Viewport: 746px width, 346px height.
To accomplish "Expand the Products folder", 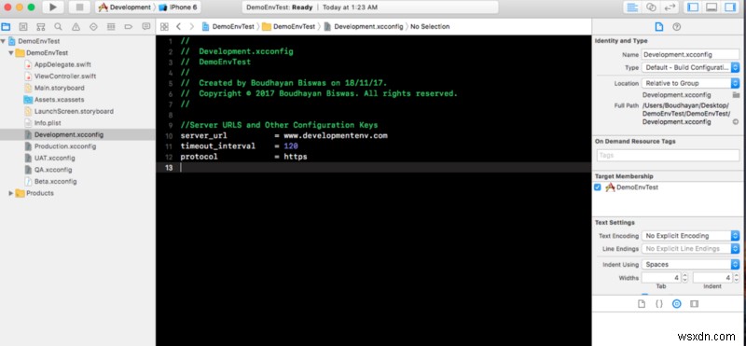I will (11, 193).
